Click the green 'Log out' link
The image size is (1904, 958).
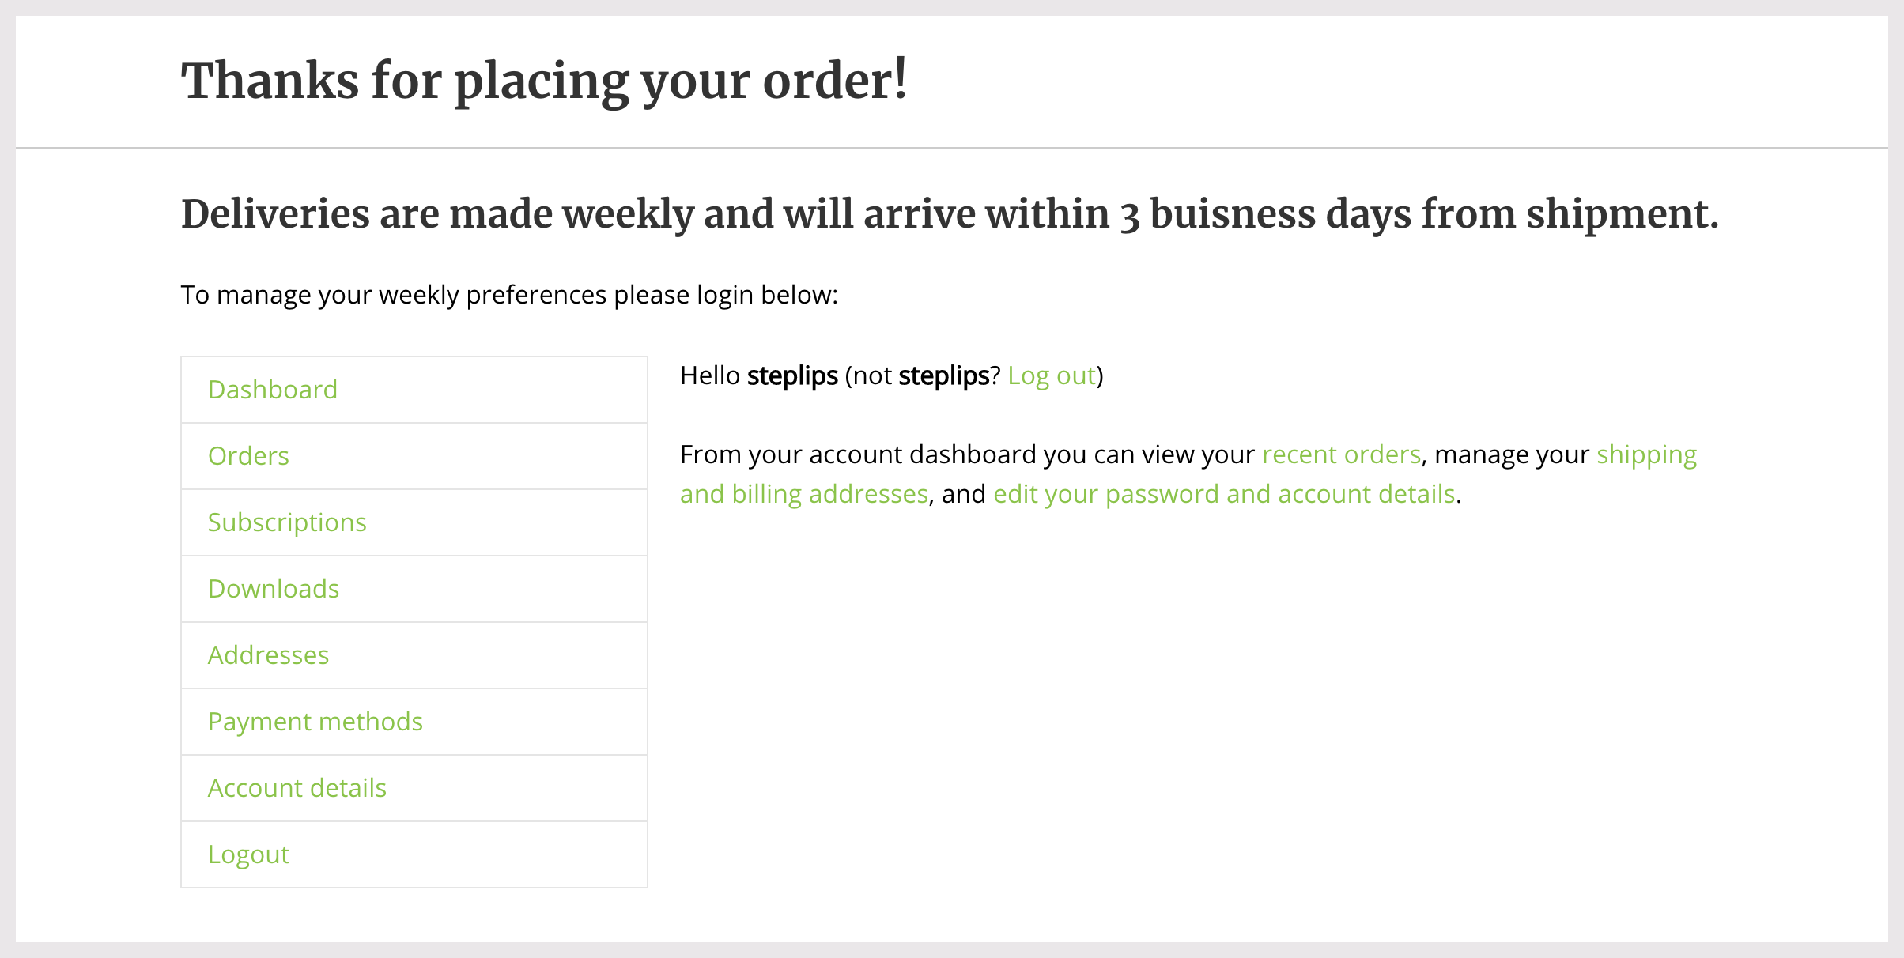coord(1052,375)
